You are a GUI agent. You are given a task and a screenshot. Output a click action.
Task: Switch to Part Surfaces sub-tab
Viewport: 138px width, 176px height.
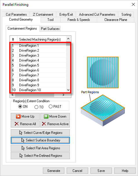click(50, 29)
